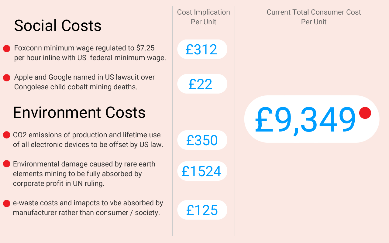Open the Apple and Google lawsuit text
Image resolution: width=389 pixels, height=243 pixels.
click(x=84, y=82)
